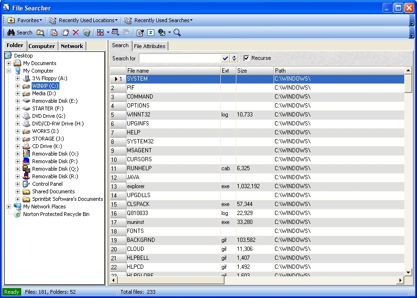This screenshot has height=298, width=417.
Task: Click the results list scroll-down arrow
Action: 408,272
